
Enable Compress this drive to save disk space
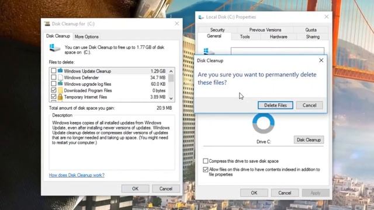[205, 161]
